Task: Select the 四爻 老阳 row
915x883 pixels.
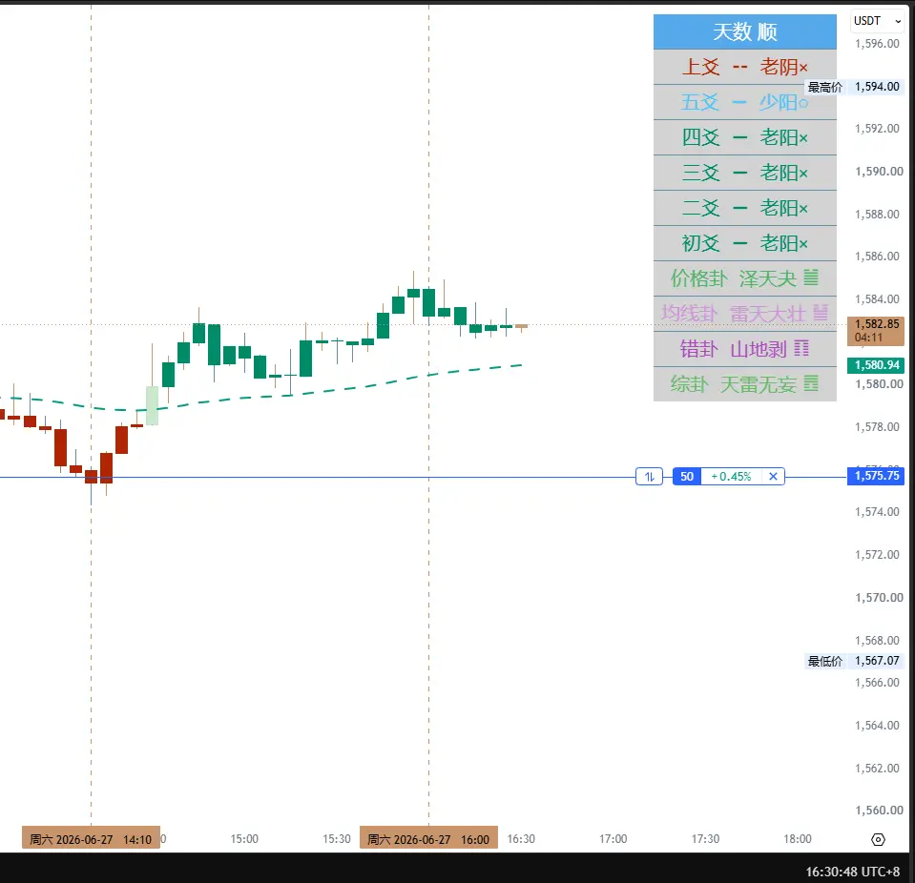Action: 744,137
